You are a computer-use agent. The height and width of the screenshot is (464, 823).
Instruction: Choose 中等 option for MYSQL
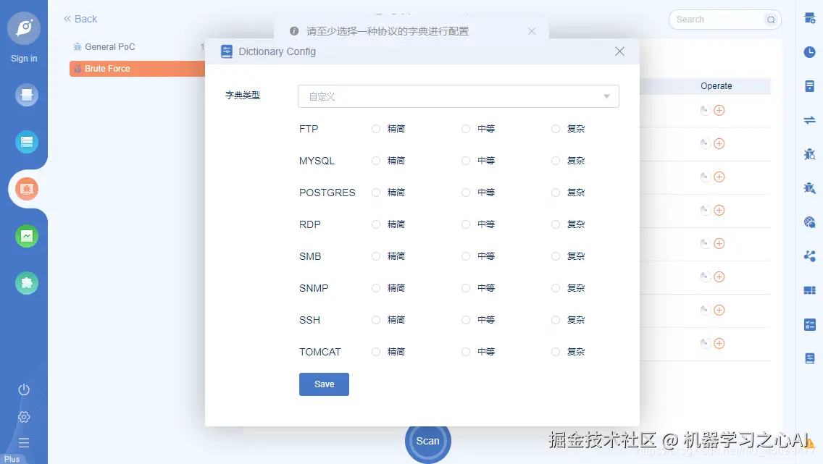[x=465, y=160]
